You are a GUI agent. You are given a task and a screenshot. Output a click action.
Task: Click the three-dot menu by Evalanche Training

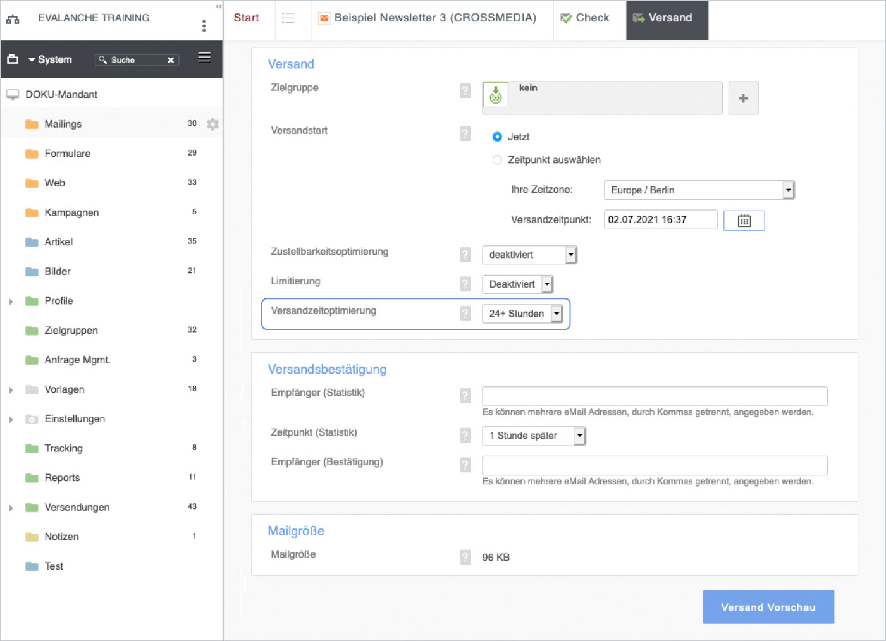[x=204, y=25]
